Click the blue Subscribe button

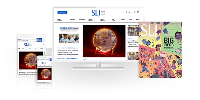[62, 12]
